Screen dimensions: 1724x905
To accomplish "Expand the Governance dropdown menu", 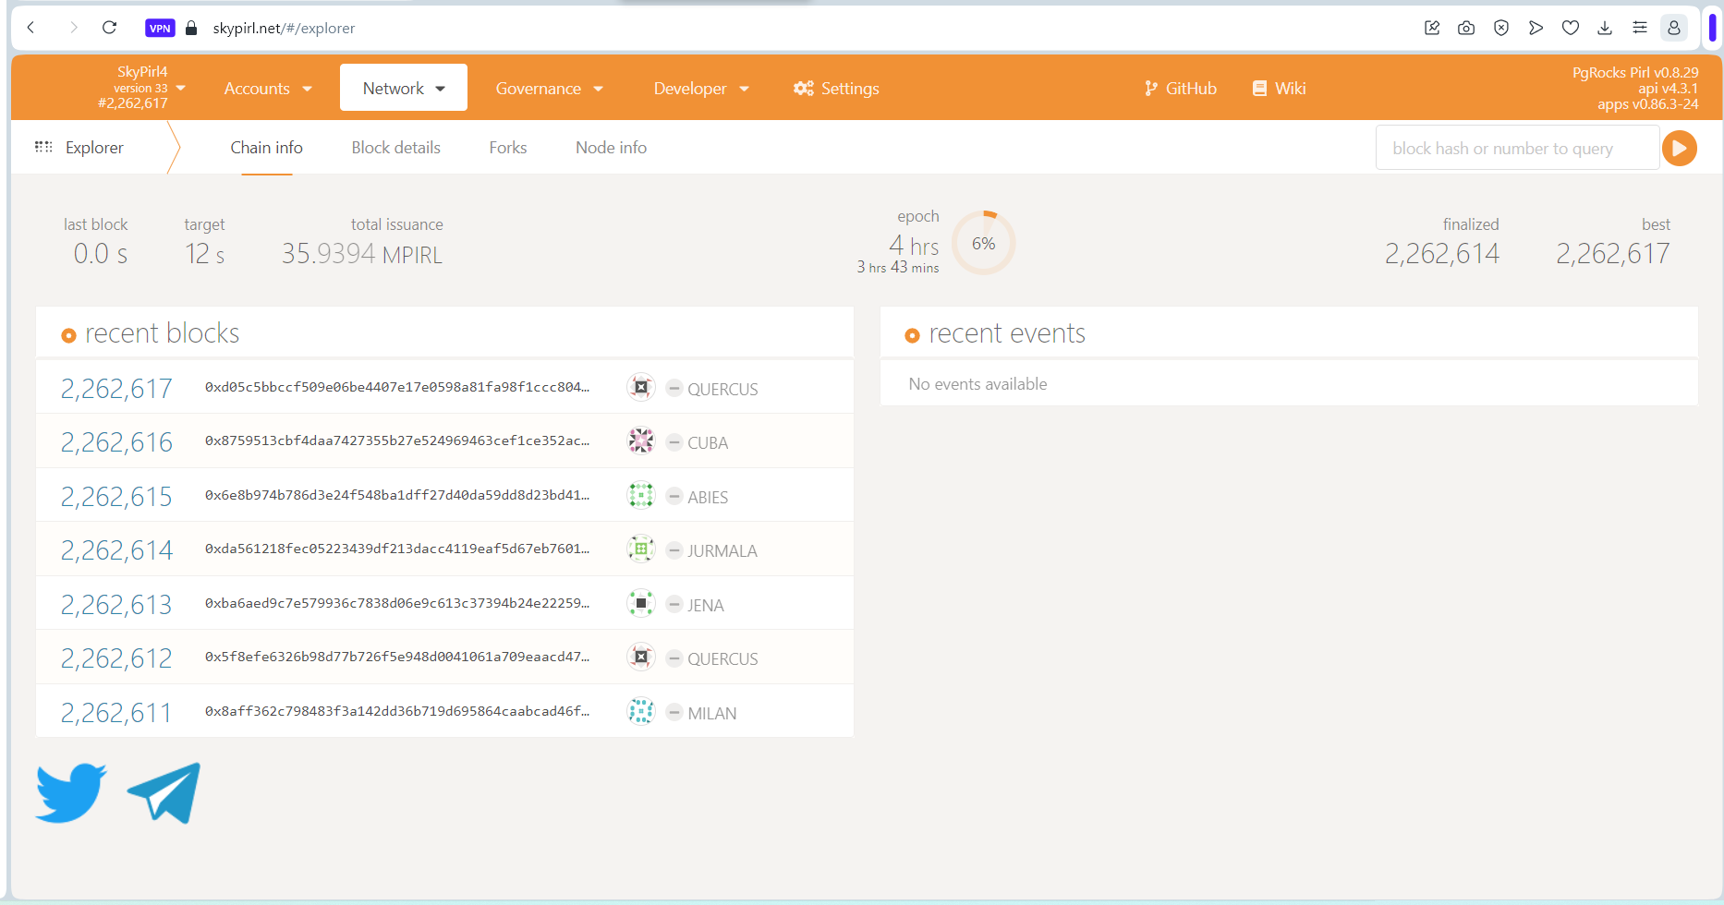I will click(549, 89).
